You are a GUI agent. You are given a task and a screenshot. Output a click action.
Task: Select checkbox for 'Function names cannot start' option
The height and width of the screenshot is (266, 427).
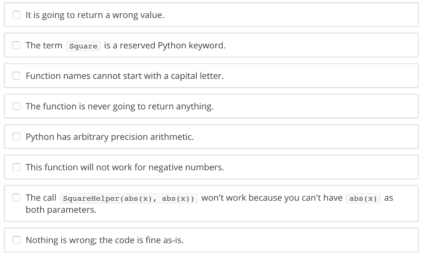point(16,76)
